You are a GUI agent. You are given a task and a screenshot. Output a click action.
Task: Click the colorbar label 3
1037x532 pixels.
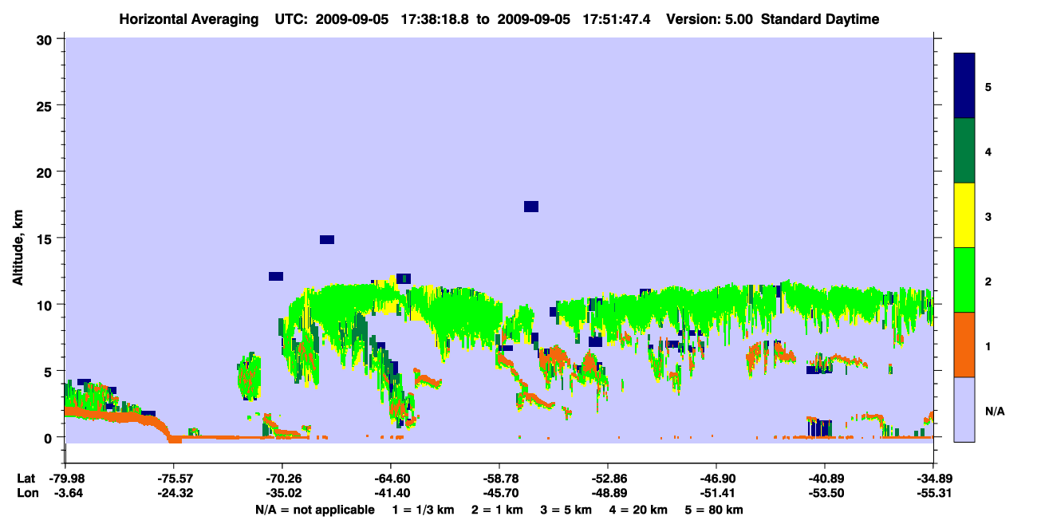pyautogui.click(x=988, y=215)
